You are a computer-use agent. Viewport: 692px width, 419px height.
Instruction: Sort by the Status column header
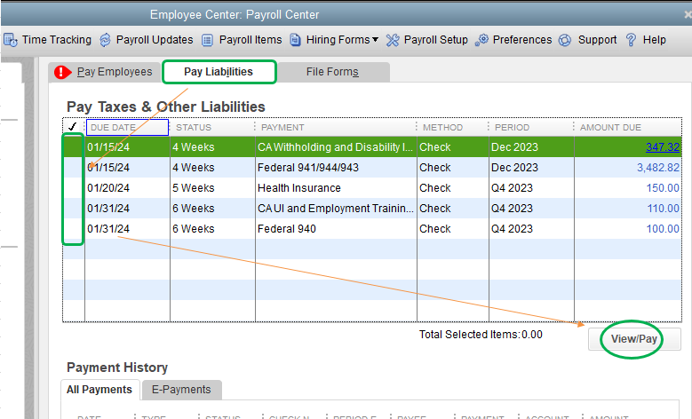pos(211,128)
